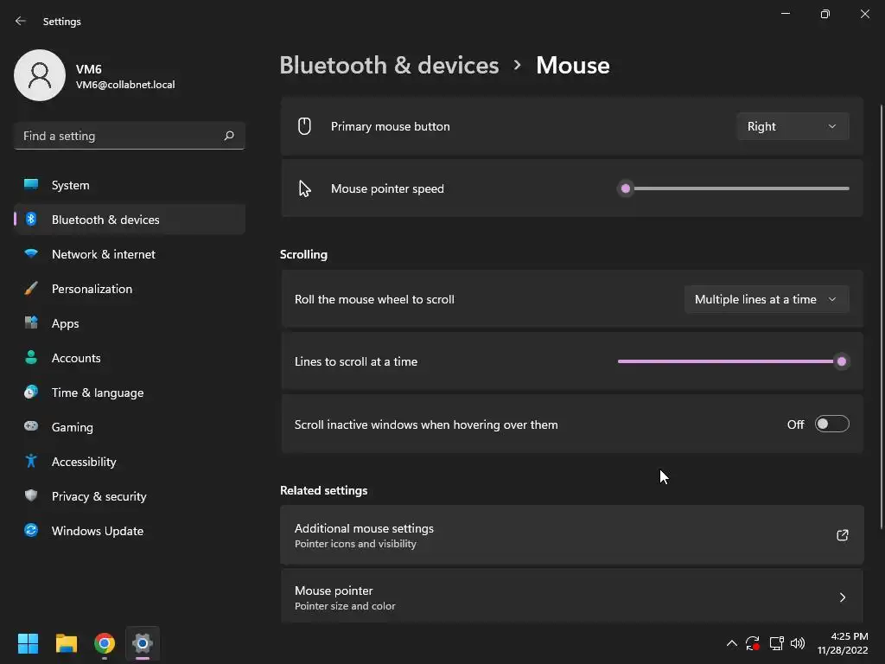Click the mouse icon beside Primary mouse button
Screen dimensions: 885x664
click(x=304, y=126)
